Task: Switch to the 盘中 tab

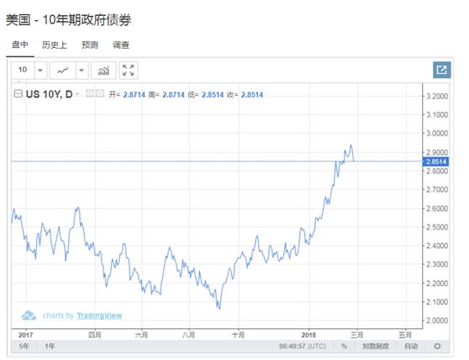Action: 20,45
